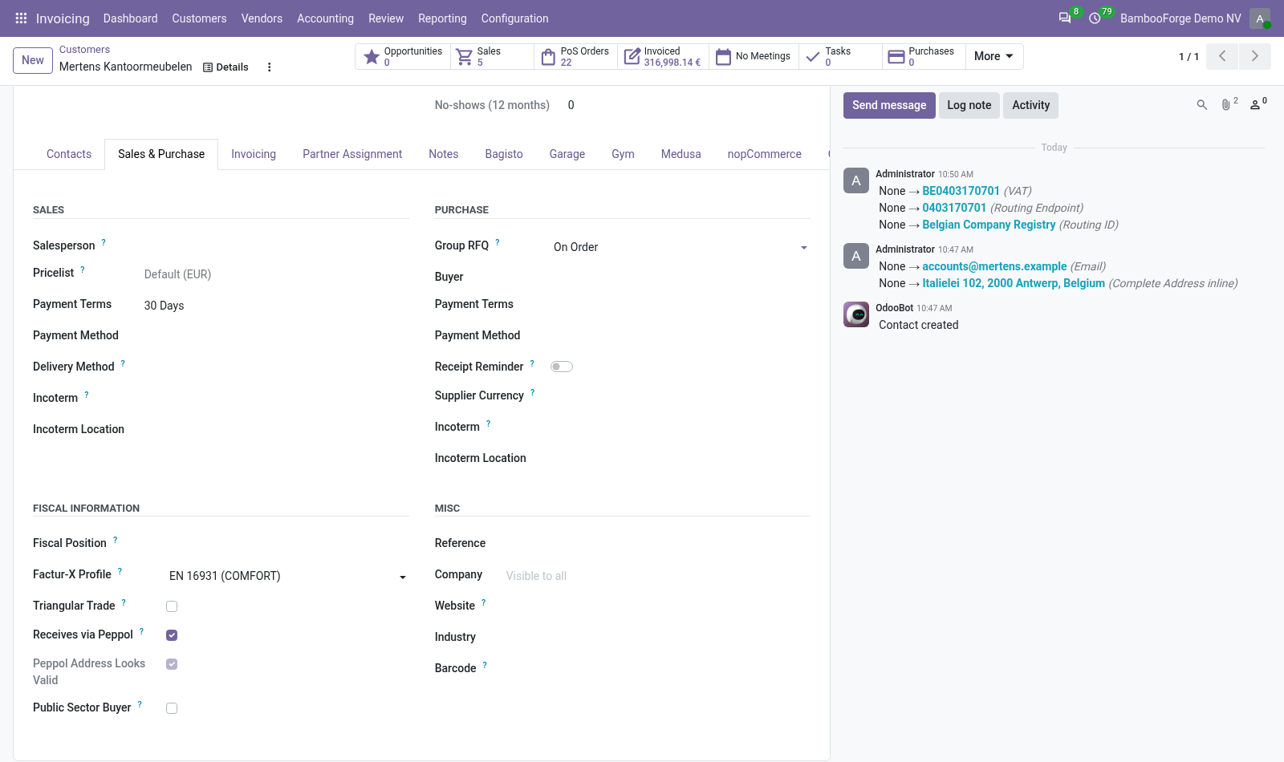1284x762 pixels.
Task: Open the apps grid menu icon
Action: point(22,18)
